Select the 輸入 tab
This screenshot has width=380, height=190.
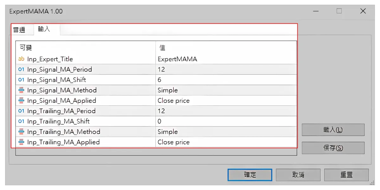44,29
